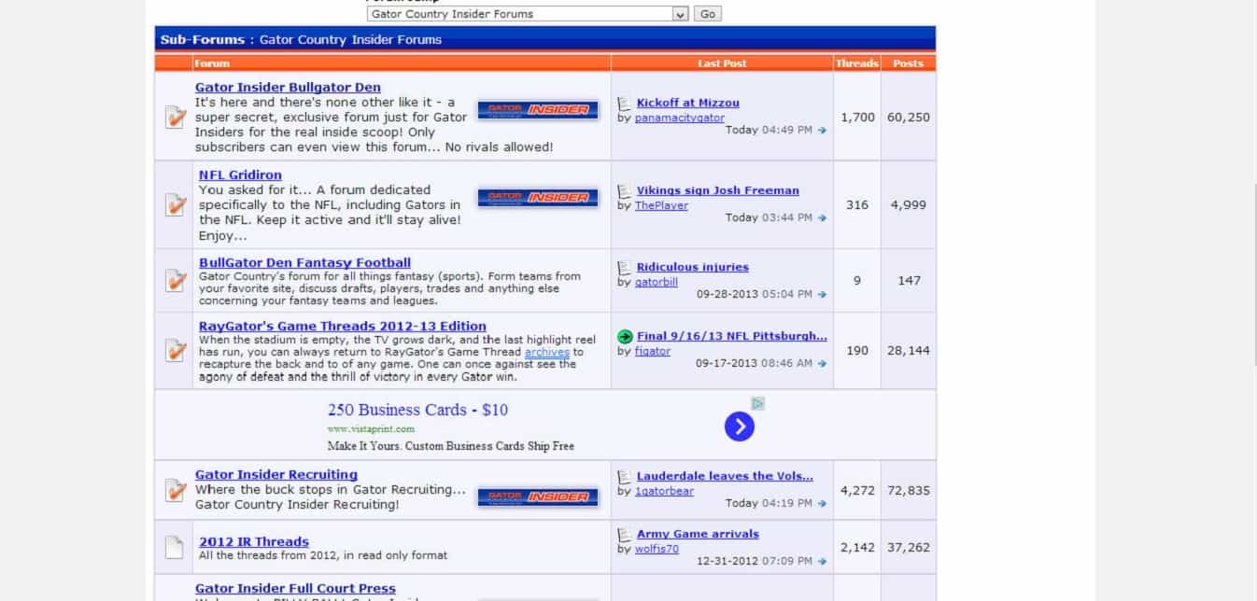Click the 250 Business Cards - $10 ad headline
Viewport: 1257px width, 601px height.
pos(417,410)
